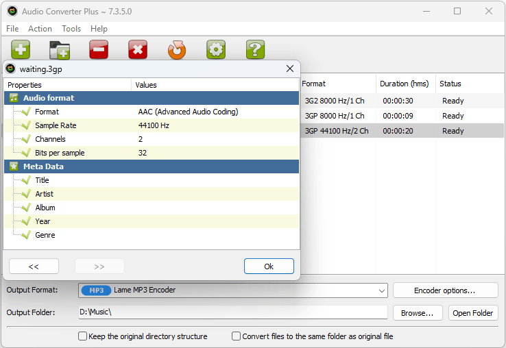Click the Duration (hms) column header
Image resolution: width=506 pixels, height=348 pixels.
click(406, 84)
